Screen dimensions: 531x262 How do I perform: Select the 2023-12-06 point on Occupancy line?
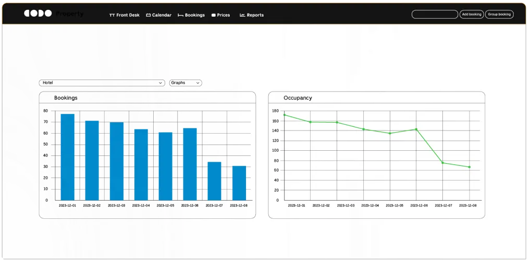(416, 129)
